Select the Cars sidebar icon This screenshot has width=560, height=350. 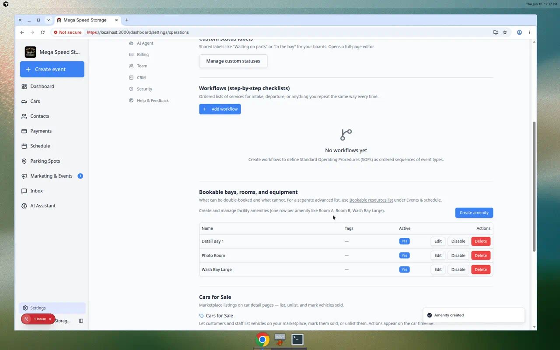(24, 101)
